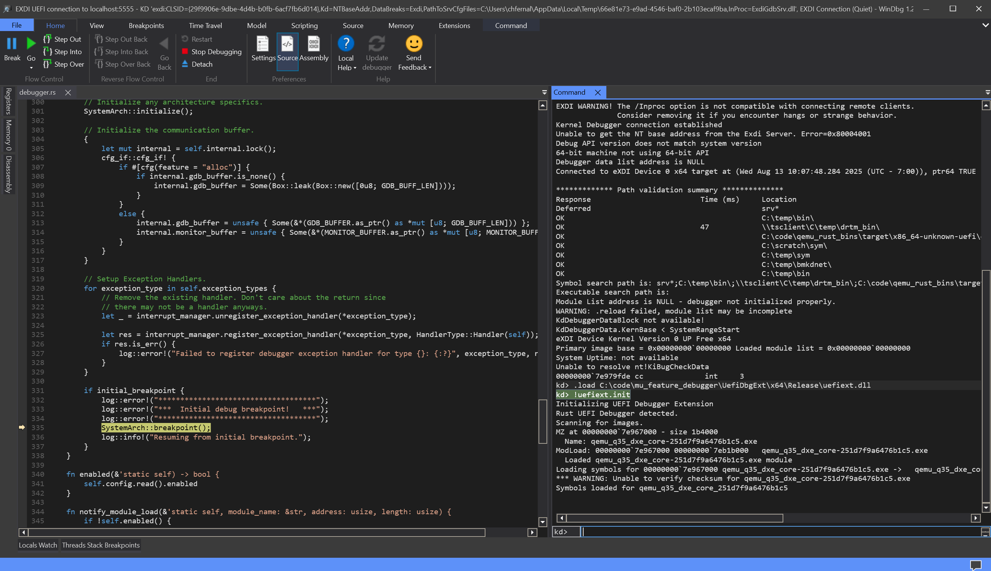Click the Send Feedback smiley icon

pos(414,44)
